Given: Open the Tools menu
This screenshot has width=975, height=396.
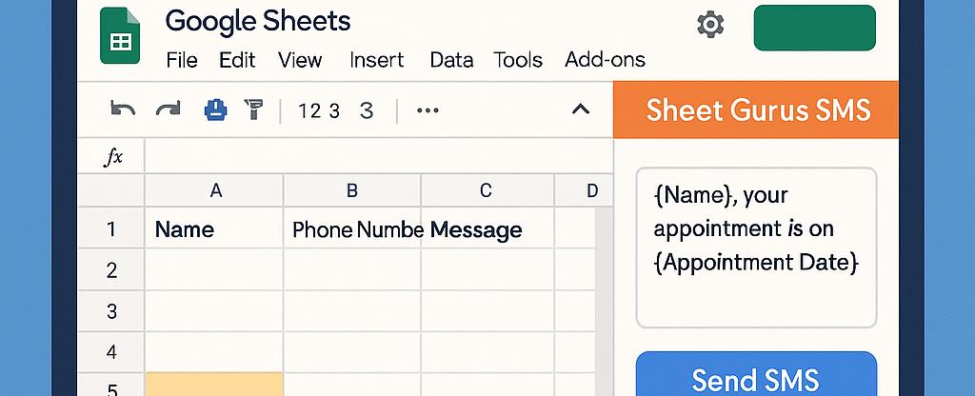Looking at the screenshot, I should pos(518,60).
